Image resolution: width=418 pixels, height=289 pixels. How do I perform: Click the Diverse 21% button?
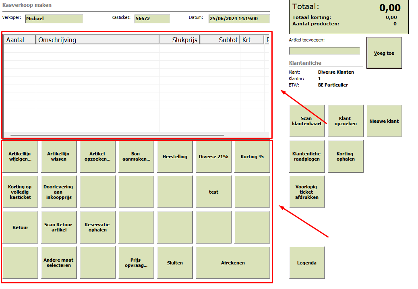tap(213, 156)
